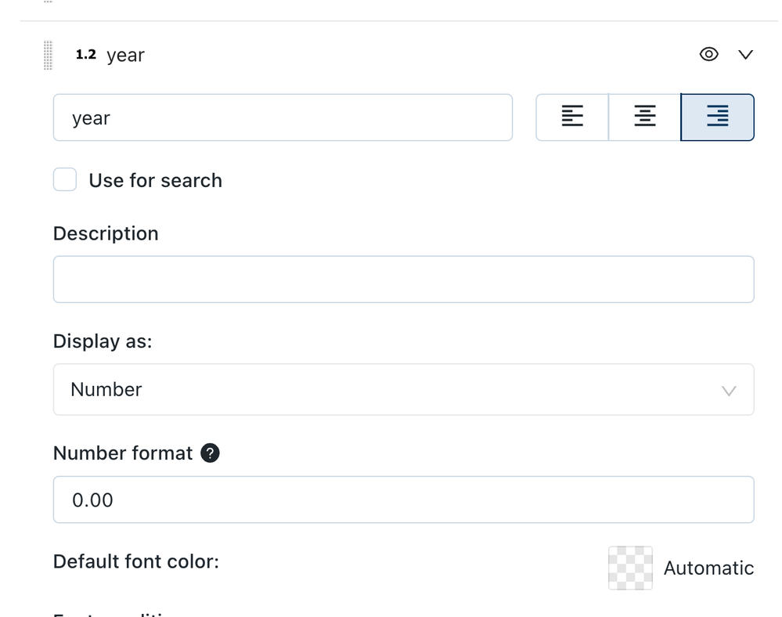Image resolution: width=782 pixels, height=617 pixels.
Task: Open the default font color swatch
Action: coord(630,568)
